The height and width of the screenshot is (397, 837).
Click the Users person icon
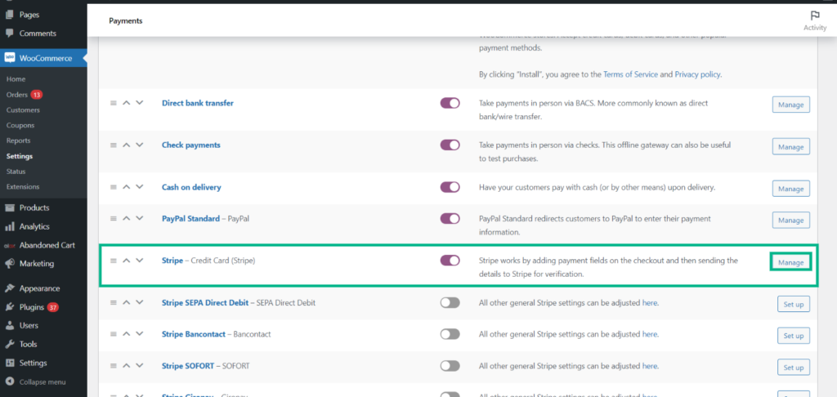pos(10,325)
